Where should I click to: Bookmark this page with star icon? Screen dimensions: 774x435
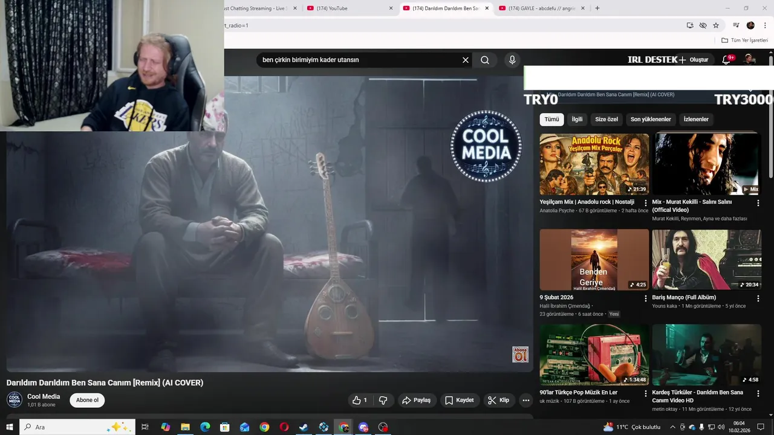pyautogui.click(x=716, y=25)
